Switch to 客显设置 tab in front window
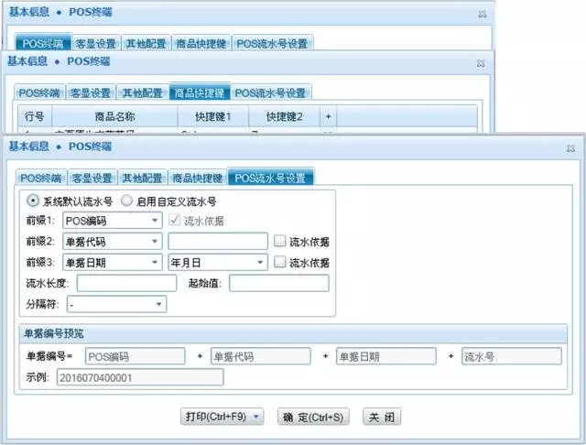The width and height of the screenshot is (586, 445). [92, 178]
